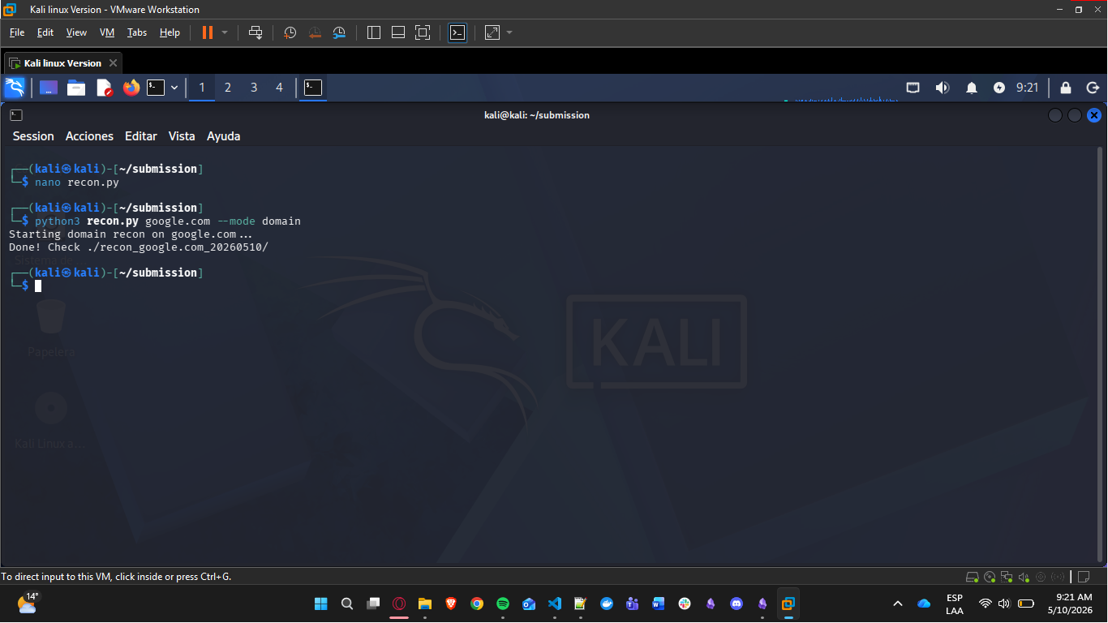Switch to Kali workspace 3
Screen dimensions: 1108x623
click(254, 88)
